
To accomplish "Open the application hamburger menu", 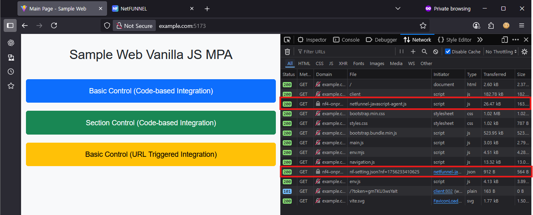I will (x=522, y=25).
